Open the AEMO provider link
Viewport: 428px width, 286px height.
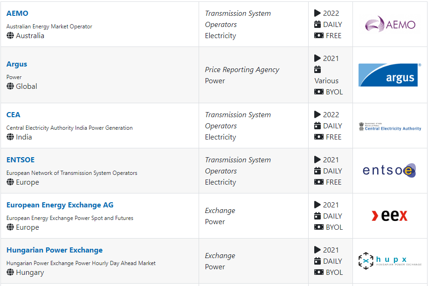point(17,13)
